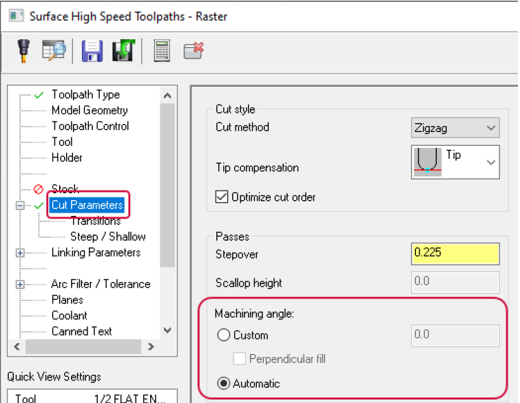Open Steep / Shallow sub-page
The height and width of the screenshot is (403, 520).
[x=107, y=237]
